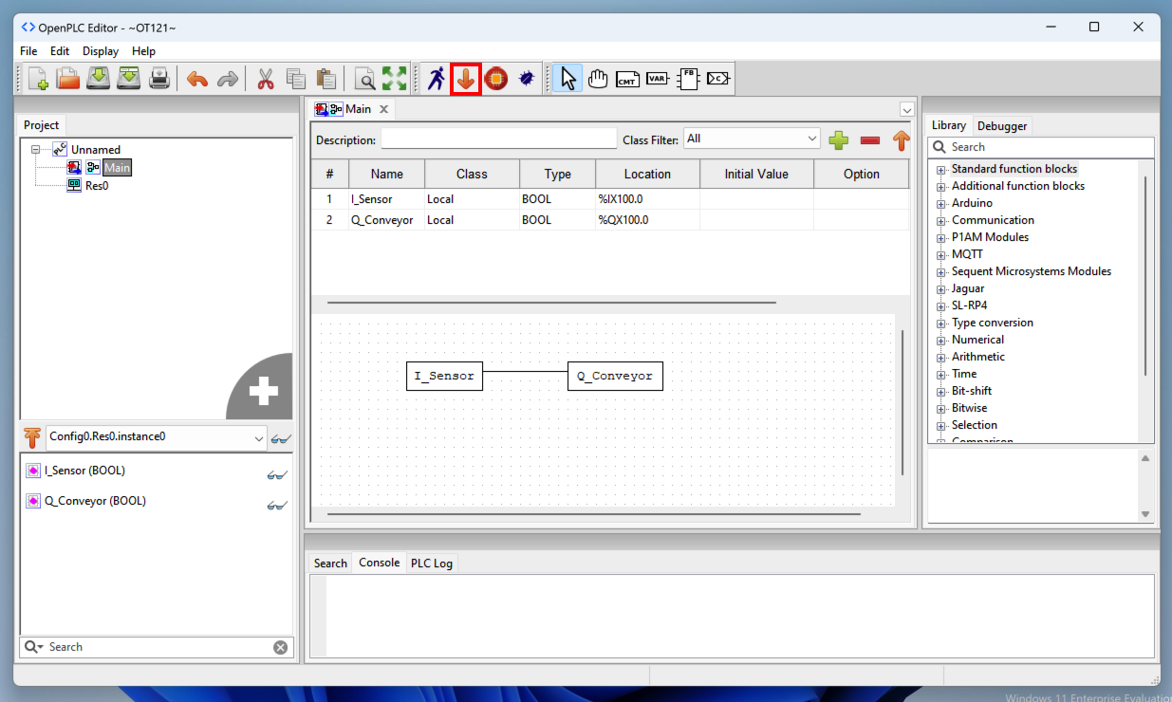Toggle debug glasses for Q_Conveyor variable

(x=276, y=505)
